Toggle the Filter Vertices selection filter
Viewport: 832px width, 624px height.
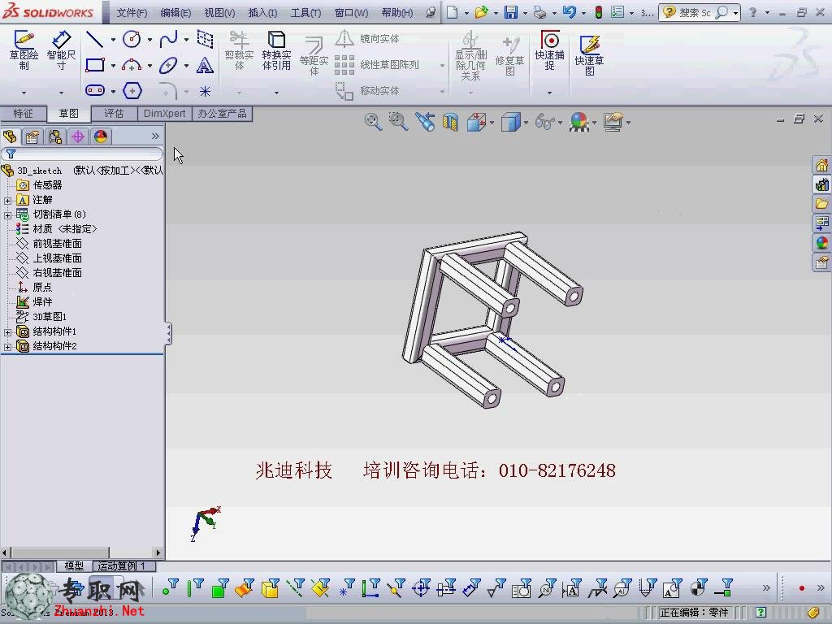171,587
